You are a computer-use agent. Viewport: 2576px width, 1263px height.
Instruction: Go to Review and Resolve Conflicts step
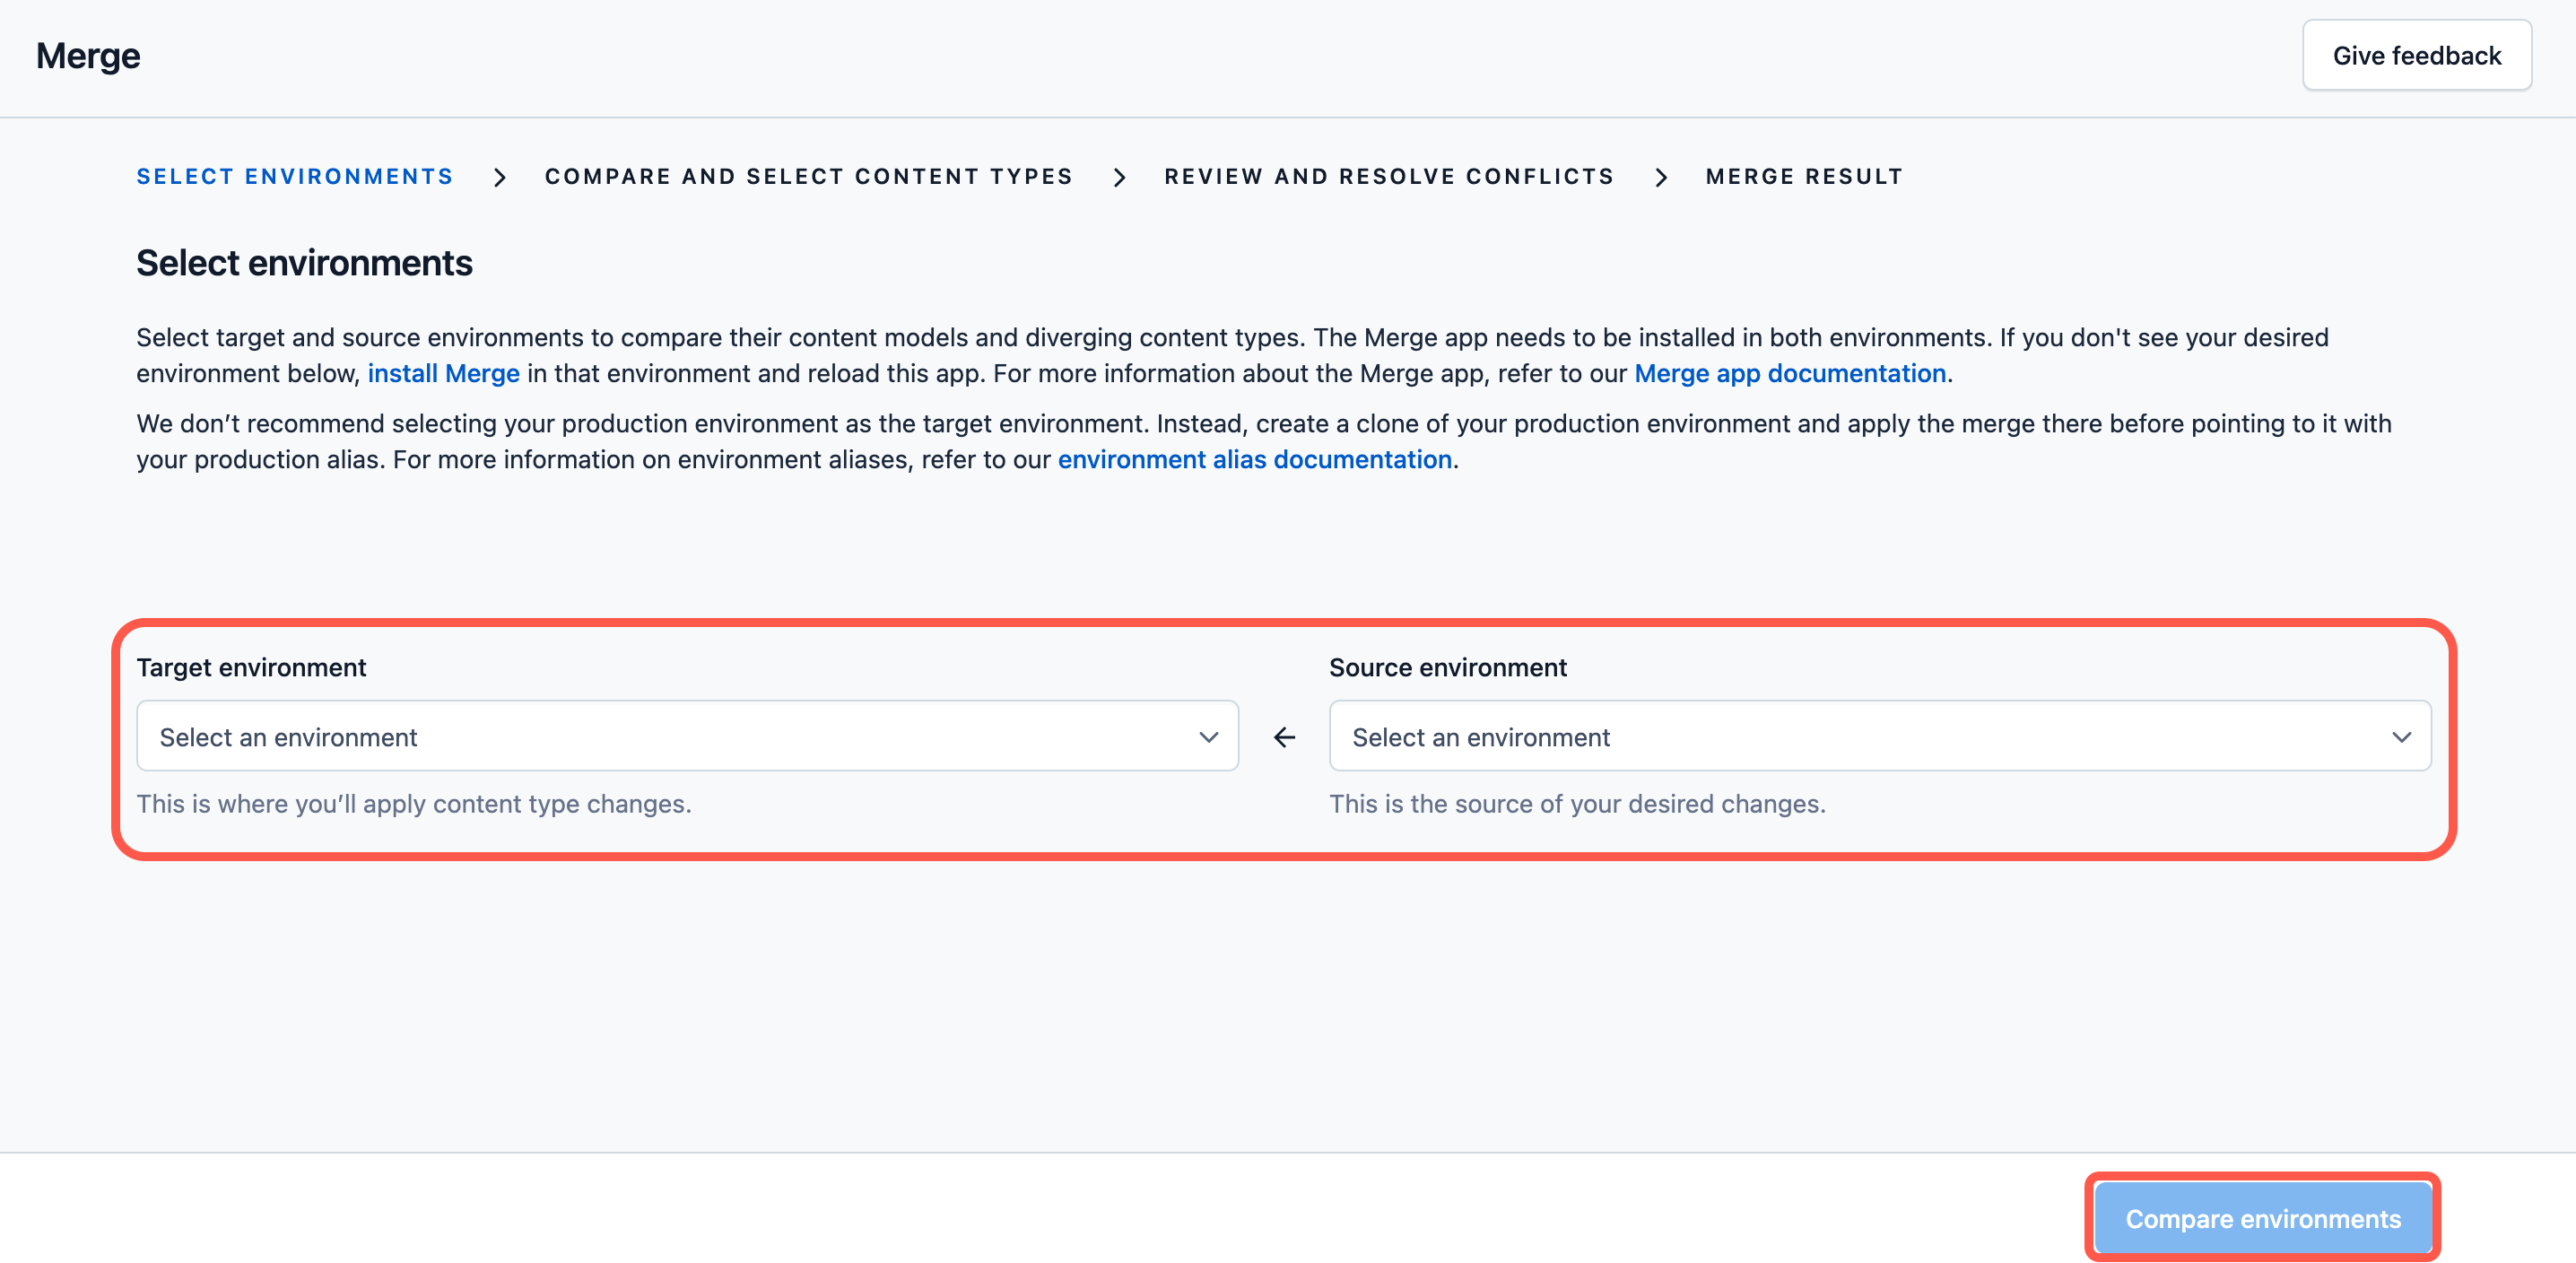click(1389, 177)
